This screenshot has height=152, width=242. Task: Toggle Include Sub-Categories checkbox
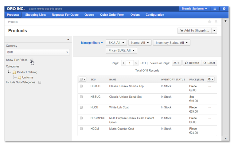(40, 82)
